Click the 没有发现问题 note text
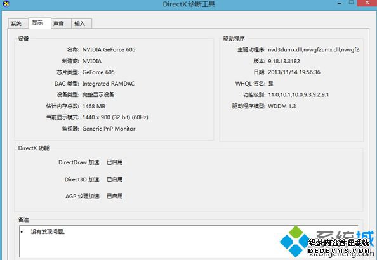The image size is (377, 260). (48, 231)
